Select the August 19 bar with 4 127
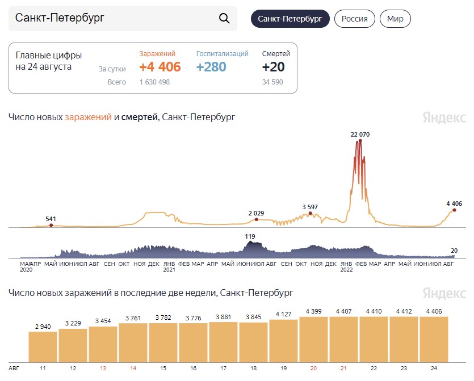 [284, 341]
